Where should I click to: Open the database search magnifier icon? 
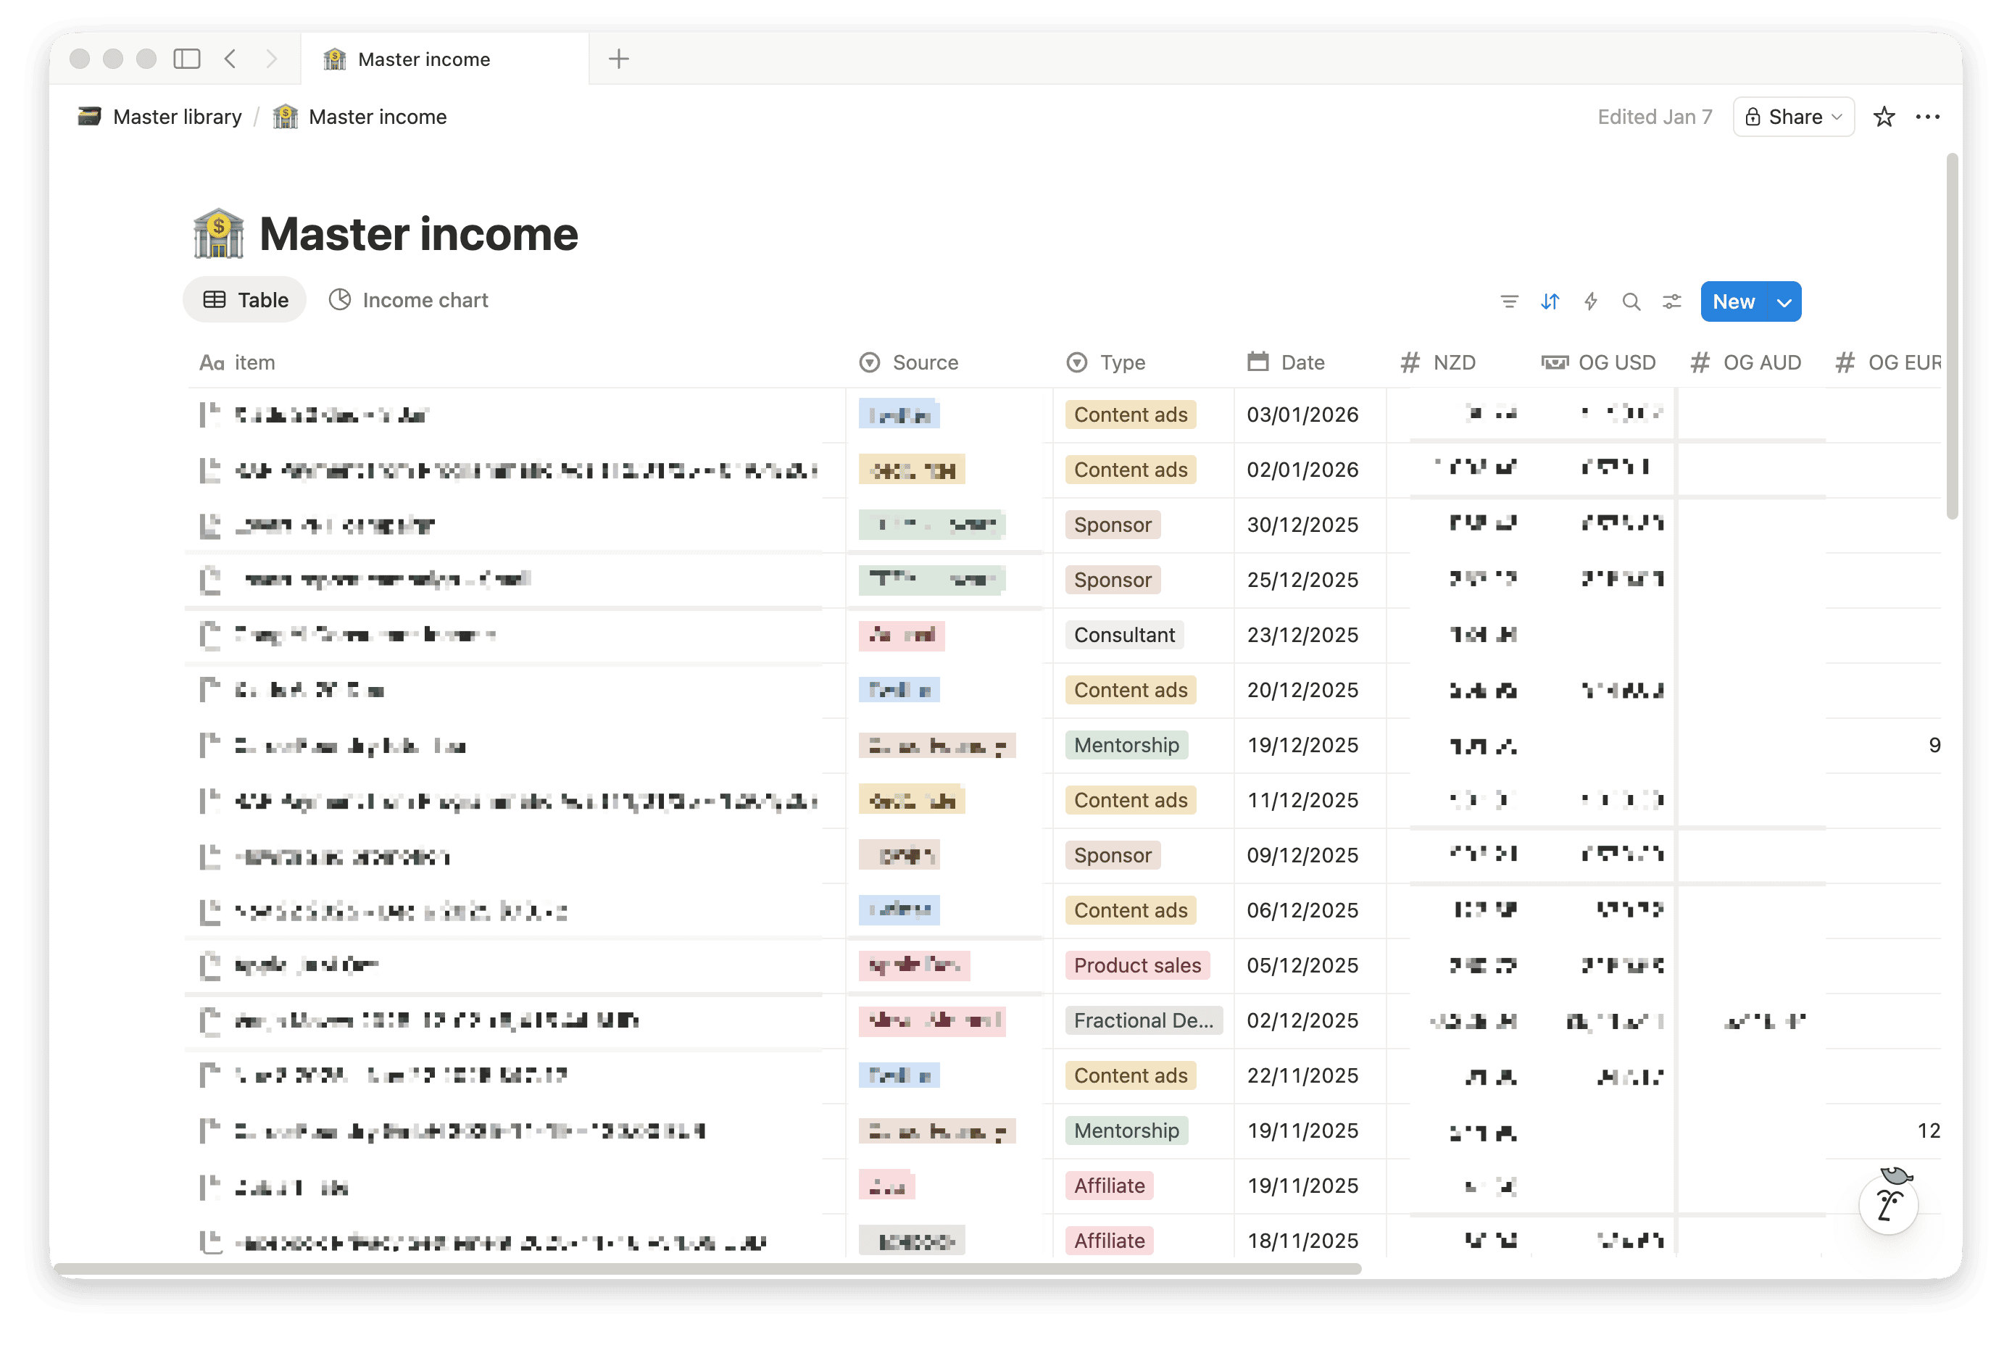pos(1631,302)
